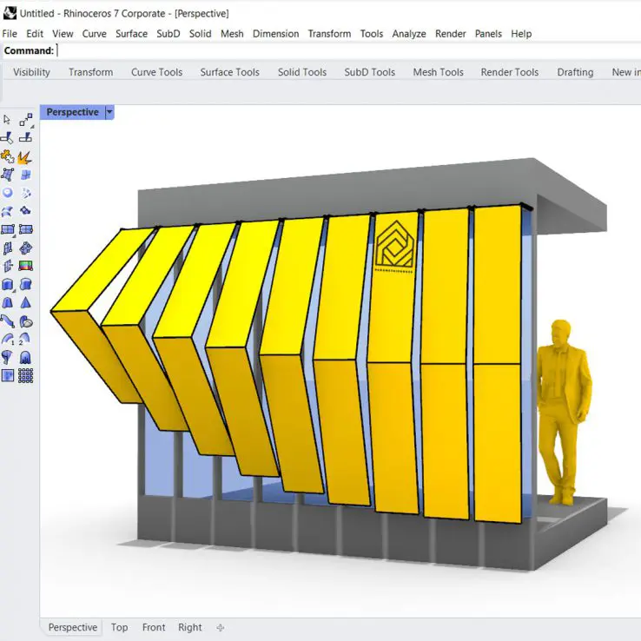This screenshot has height=641, width=641.
Task: Choose the Sweep 2 rails icon
Action: pyautogui.click(x=25, y=339)
